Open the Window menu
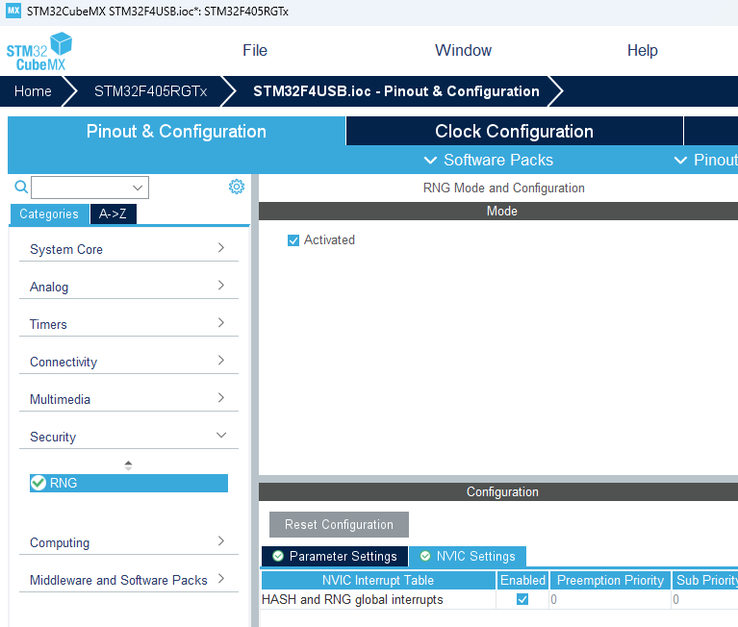This screenshot has height=627, width=738. pyautogui.click(x=463, y=50)
